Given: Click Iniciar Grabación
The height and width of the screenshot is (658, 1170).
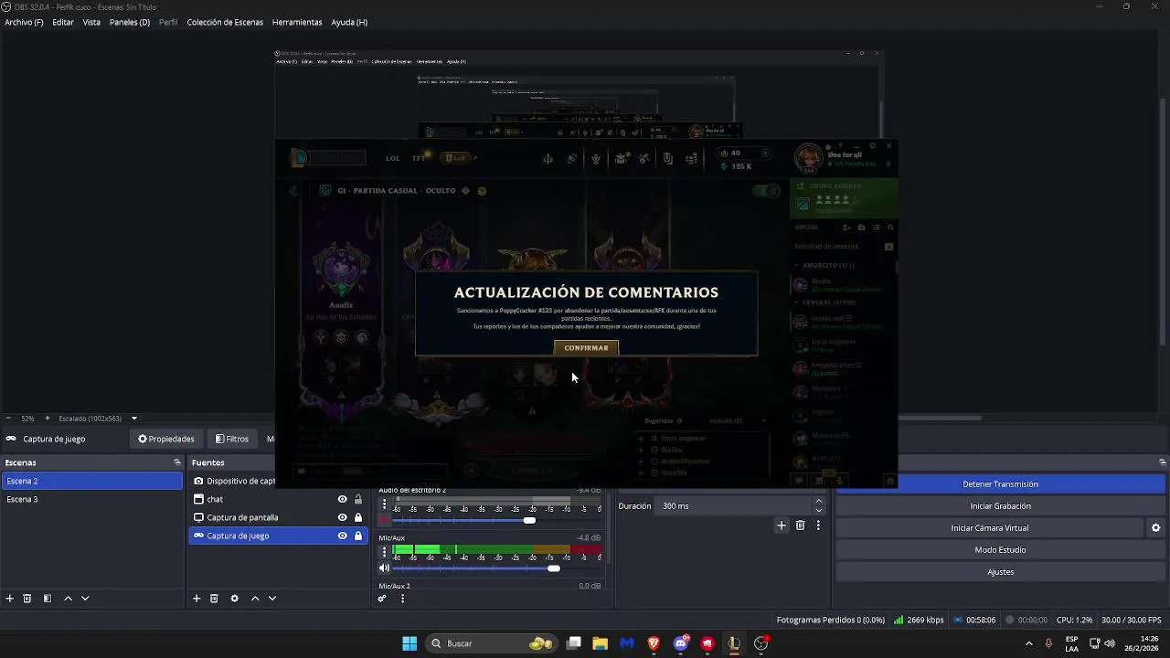Looking at the screenshot, I should (x=1000, y=506).
